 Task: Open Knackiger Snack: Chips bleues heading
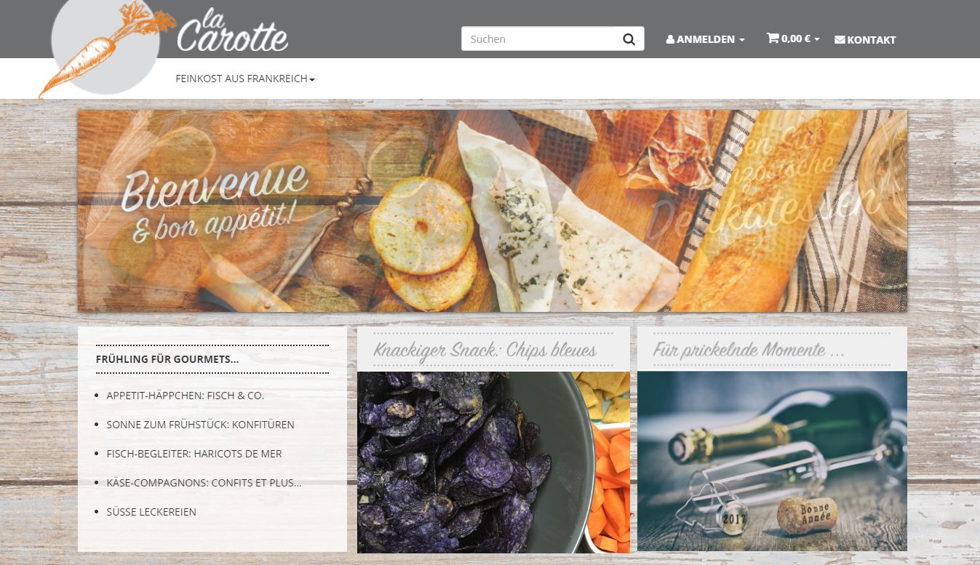point(485,350)
